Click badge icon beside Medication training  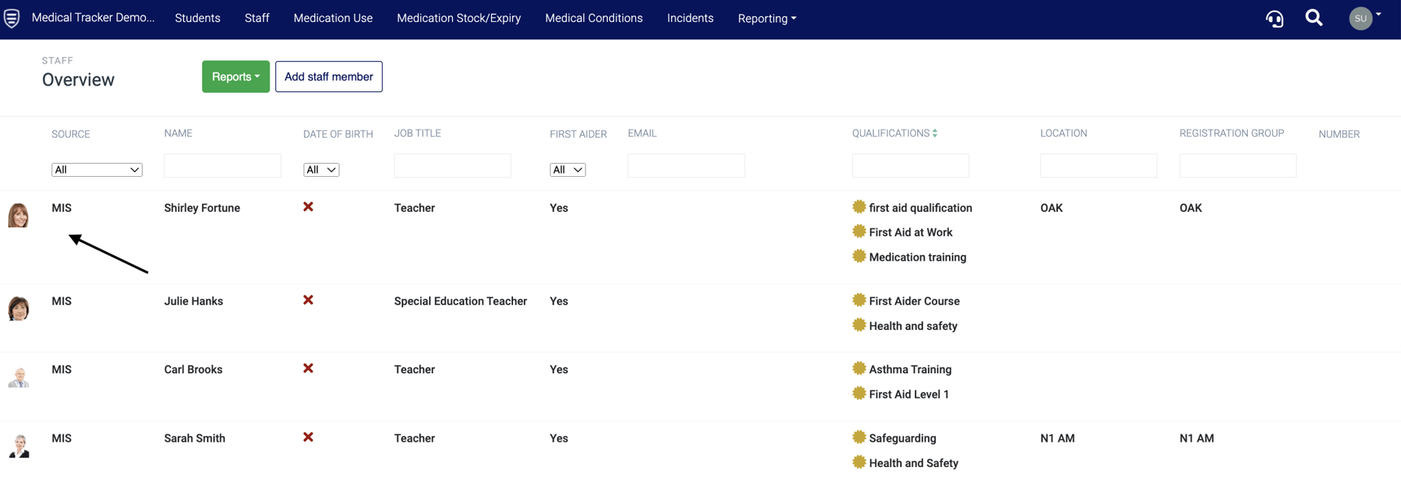tap(859, 256)
